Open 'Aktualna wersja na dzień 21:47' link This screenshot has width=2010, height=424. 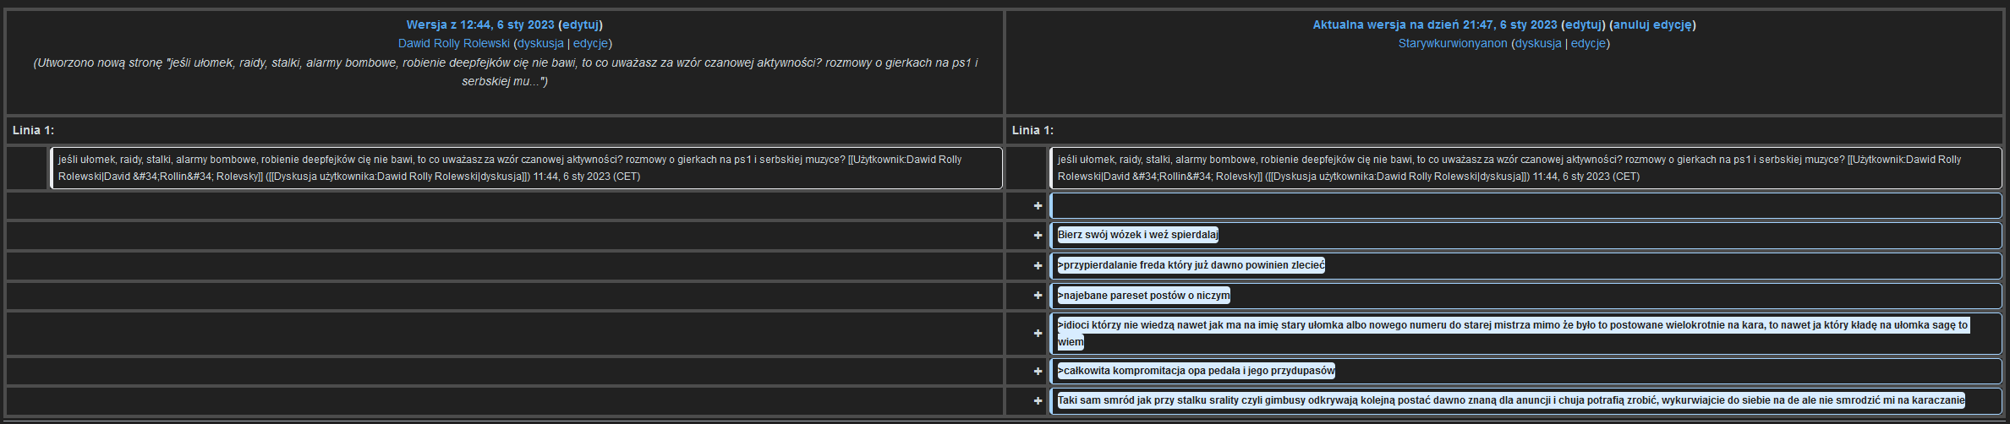(1435, 24)
